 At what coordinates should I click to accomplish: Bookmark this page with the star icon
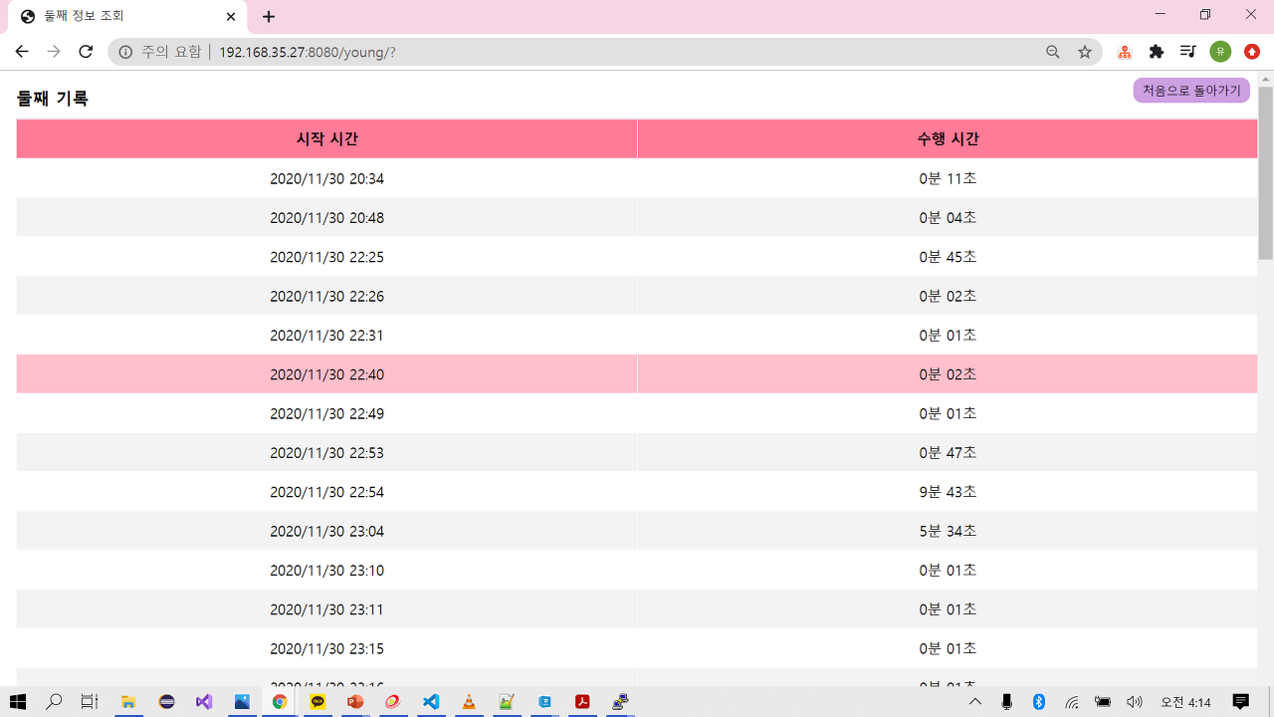click(x=1085, y=52)
